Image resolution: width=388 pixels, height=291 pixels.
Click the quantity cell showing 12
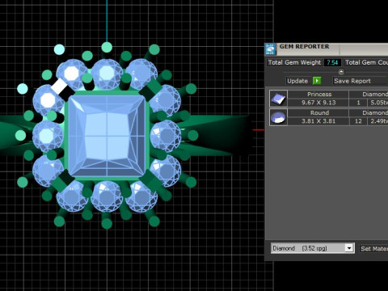click(358, 121)
